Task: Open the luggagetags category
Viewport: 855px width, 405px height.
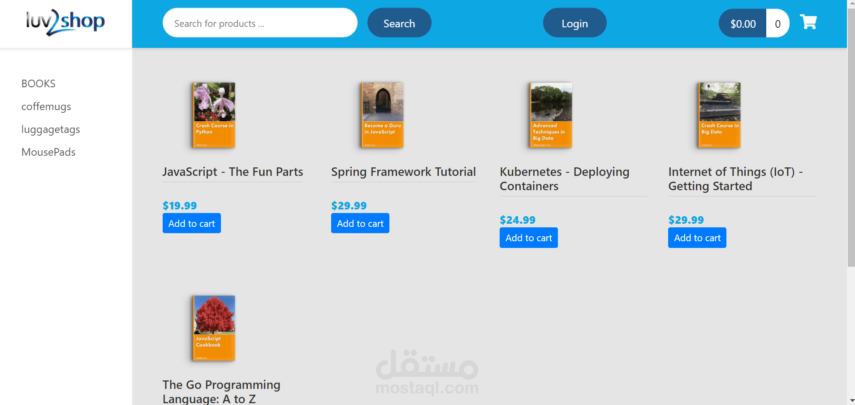Action: pos(51,129)
